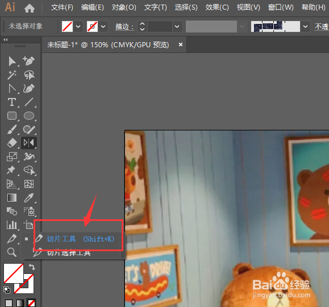Select the Eraser tool
This screenshot has height=307, width=329.
12,143
